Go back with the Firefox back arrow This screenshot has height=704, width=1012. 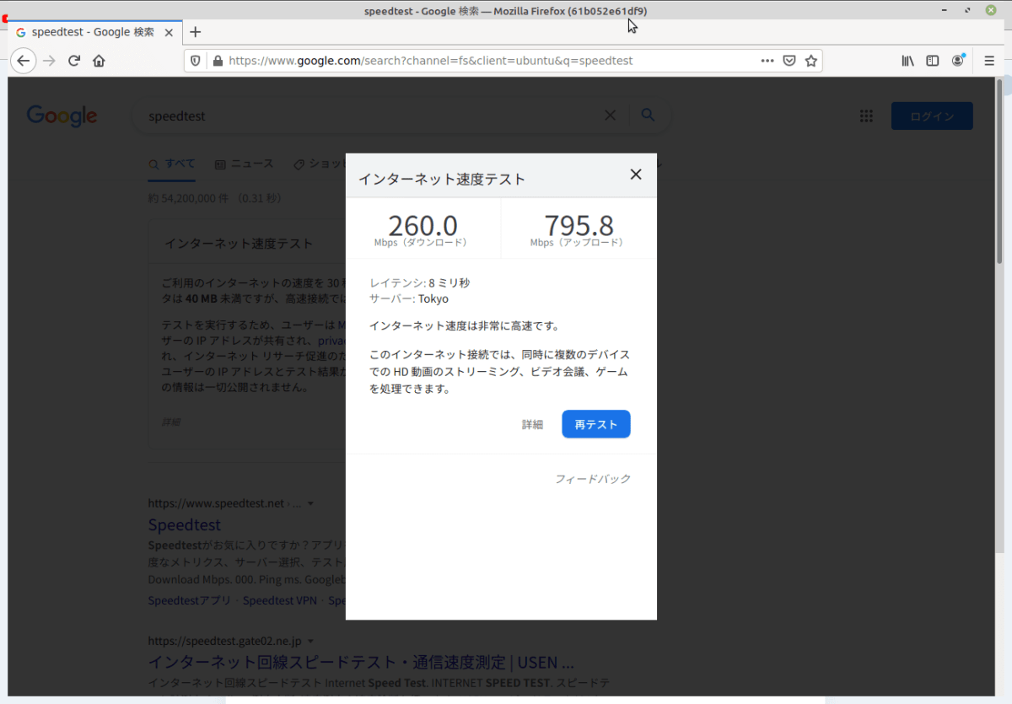tap(23, 61)
